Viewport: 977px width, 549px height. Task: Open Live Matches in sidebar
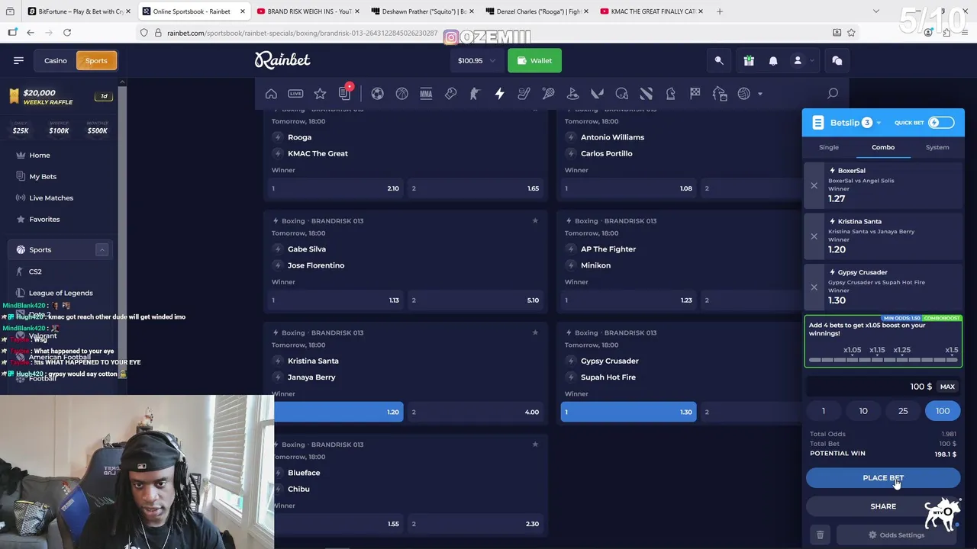pos(51,197)
